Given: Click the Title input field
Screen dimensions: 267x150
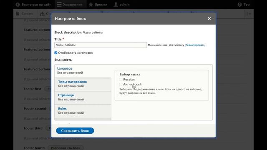Looking at the screenshot, I should 101,45.
